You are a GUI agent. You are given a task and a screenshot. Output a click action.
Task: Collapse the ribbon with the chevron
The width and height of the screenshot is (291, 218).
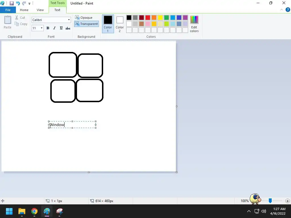282,10
